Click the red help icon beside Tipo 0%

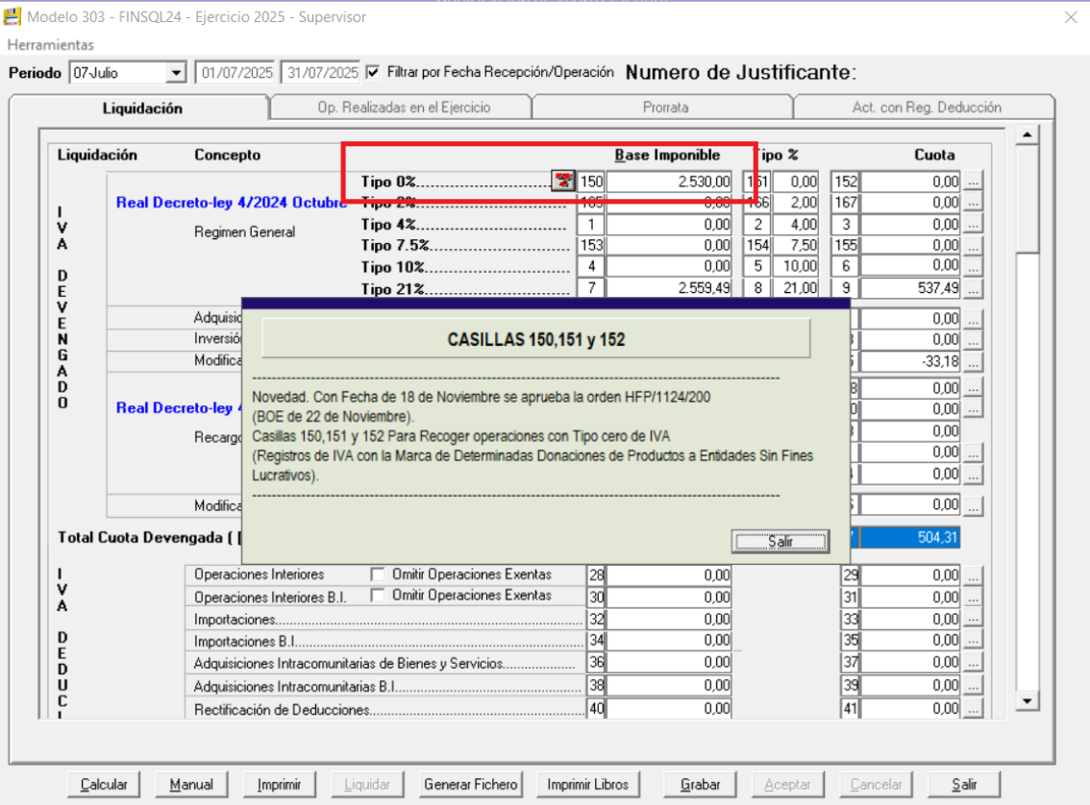point(563,182)
